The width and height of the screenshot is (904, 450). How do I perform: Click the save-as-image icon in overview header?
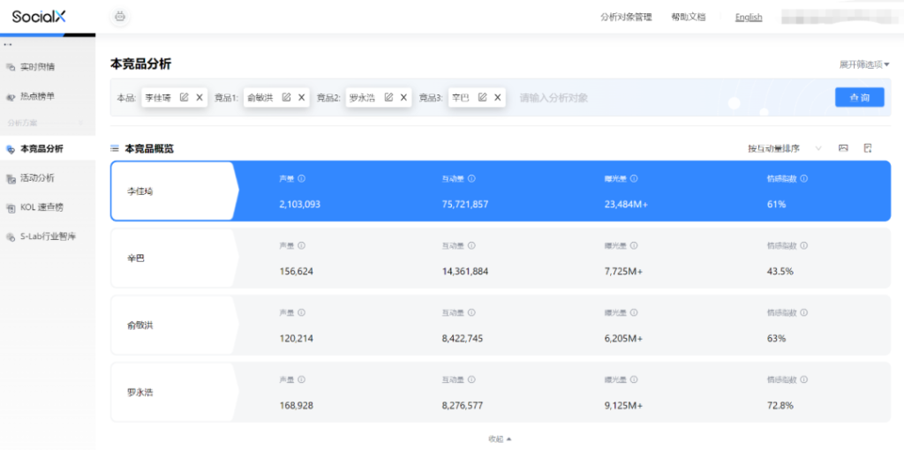[x=843, y=148]
